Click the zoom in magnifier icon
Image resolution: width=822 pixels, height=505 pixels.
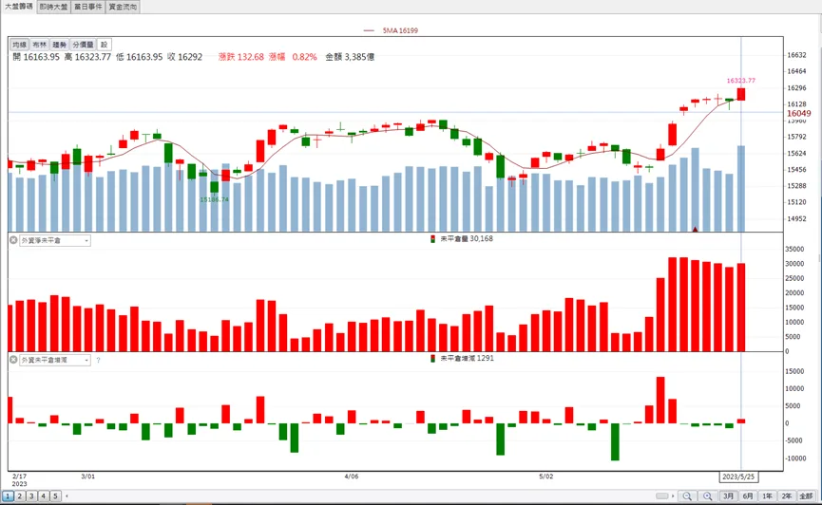pyautogui.click(x=708, y=496)
